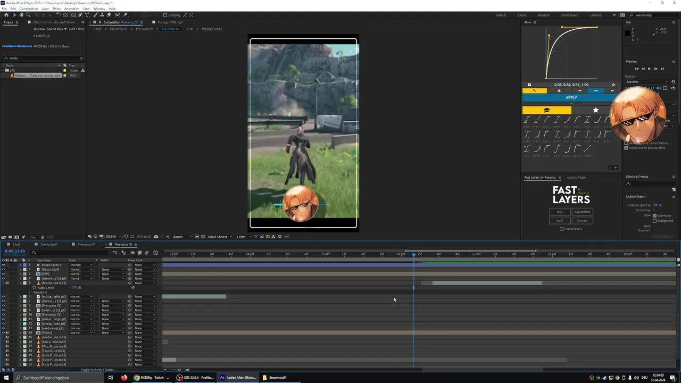Toggle Move time to preview time checkbox

(x=626, y=148)
